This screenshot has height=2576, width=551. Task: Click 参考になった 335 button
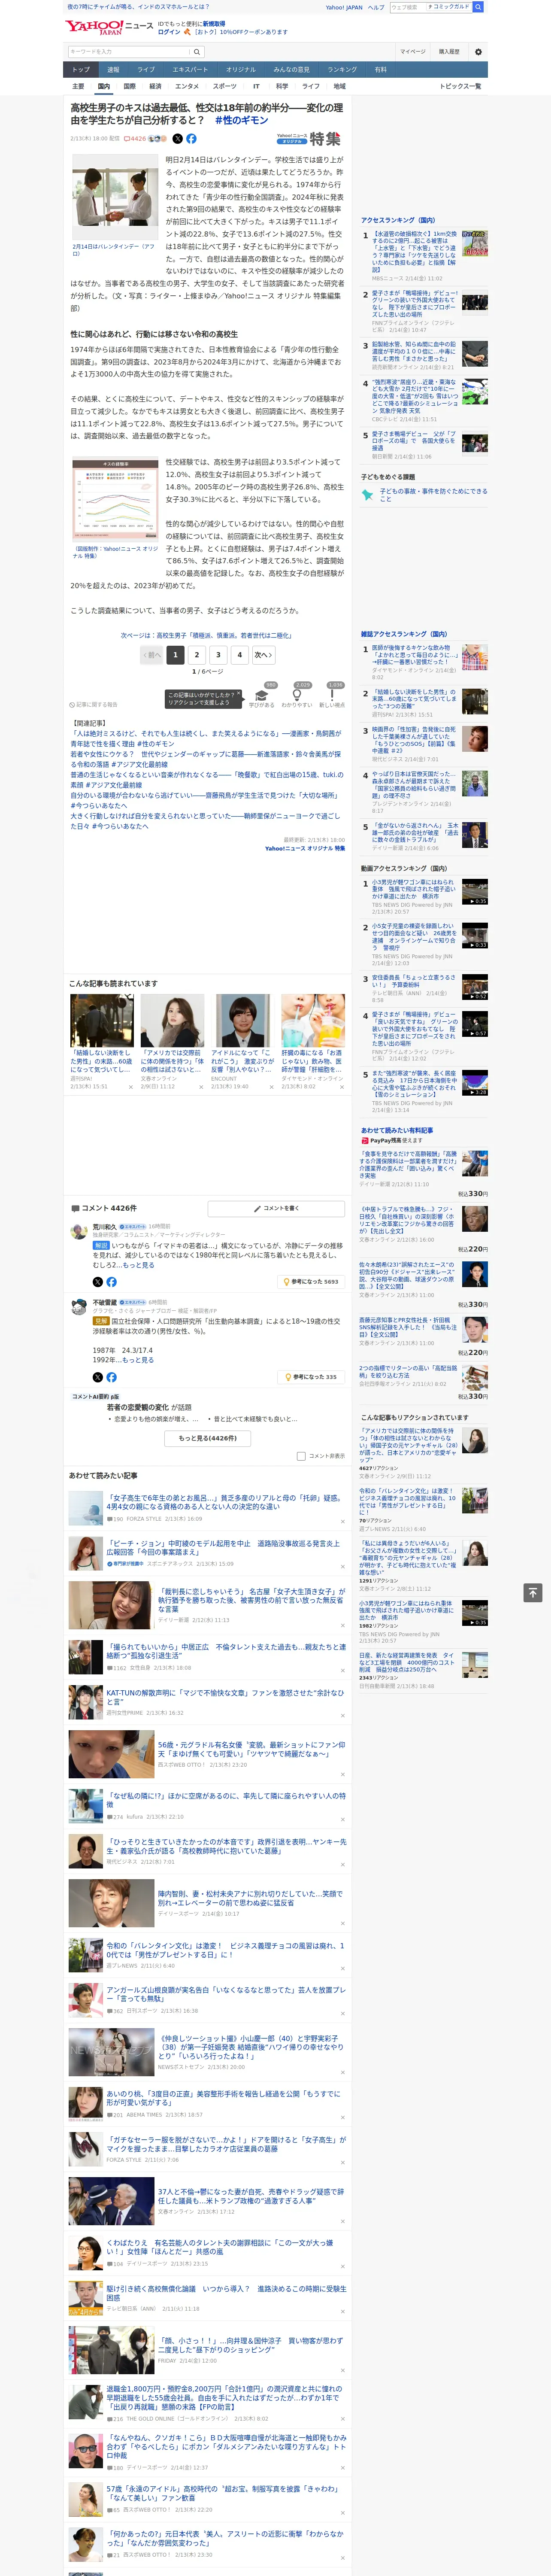(x=311, y=1376)
